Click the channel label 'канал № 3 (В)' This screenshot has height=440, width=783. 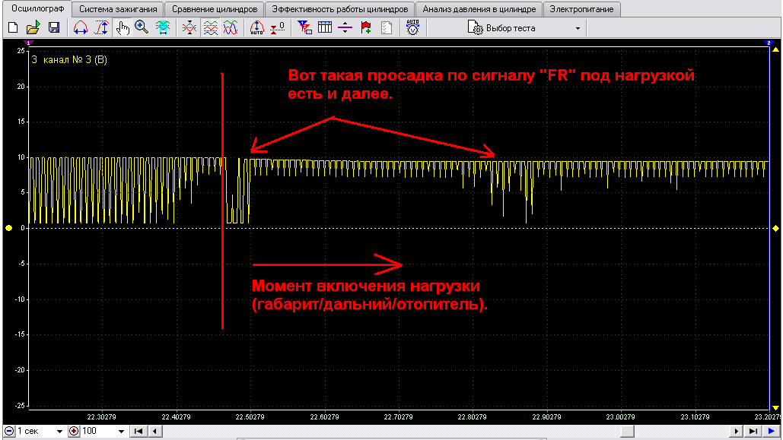tap(75, 60)
